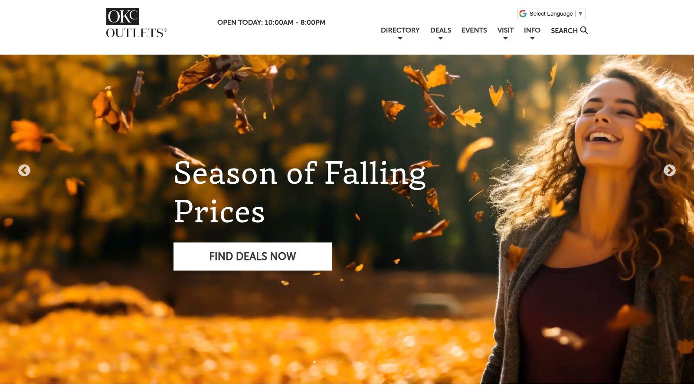Open the DIRECTORY menu

tap(400, 30)
